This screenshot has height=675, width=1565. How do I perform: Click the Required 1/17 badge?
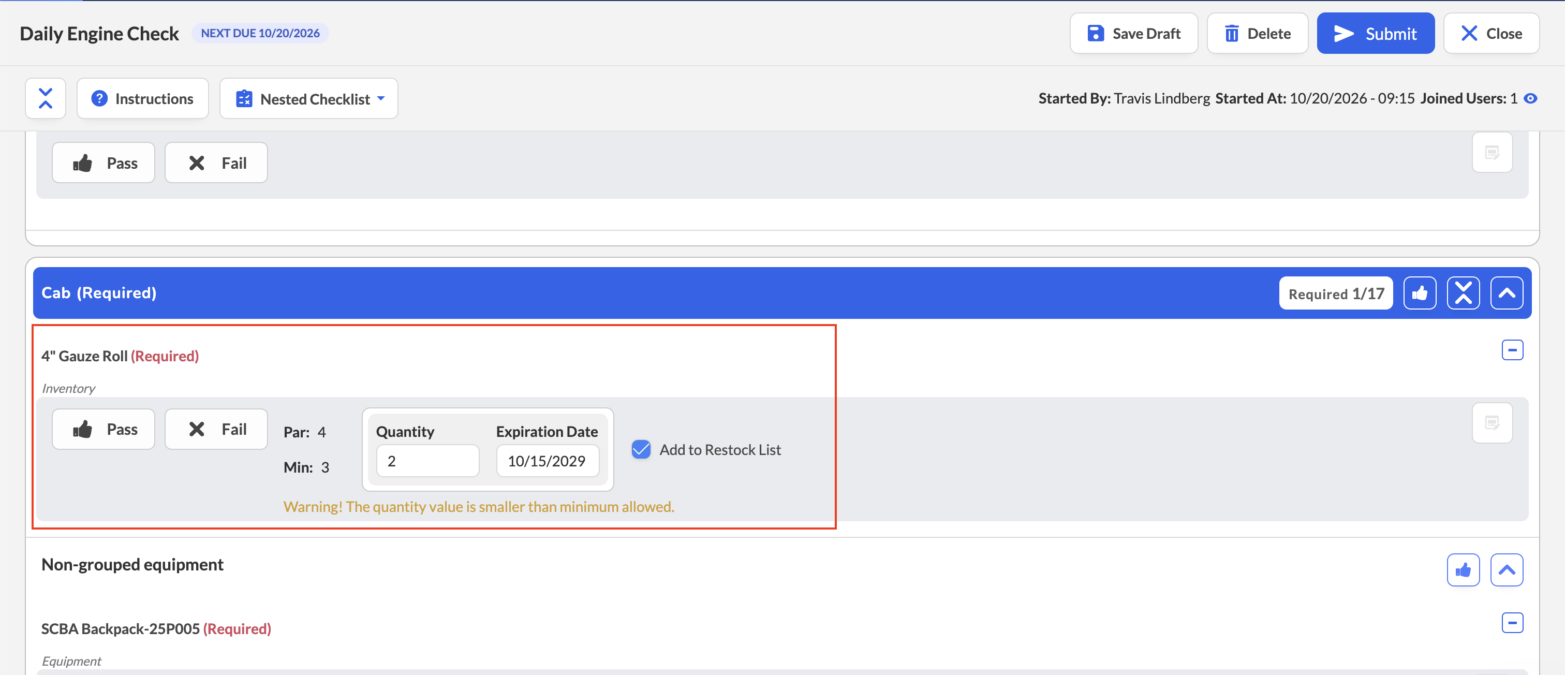1336,294
